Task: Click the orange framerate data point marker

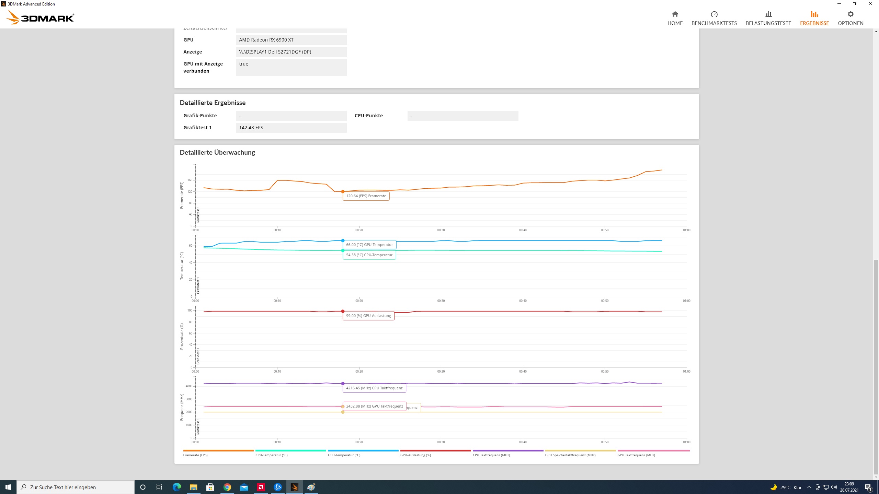Action: point(343,192)
